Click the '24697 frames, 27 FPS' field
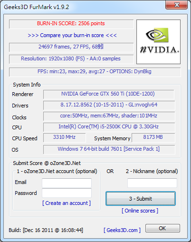 click(x=71, y=47)
